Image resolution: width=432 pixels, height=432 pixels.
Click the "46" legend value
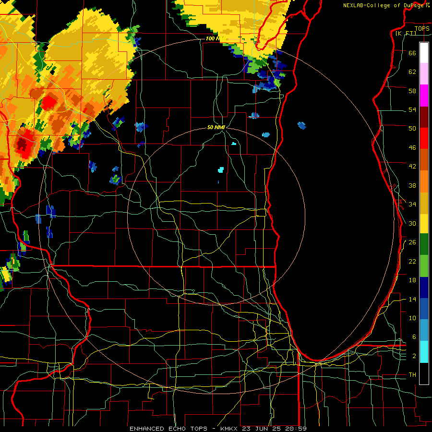(412, 148)
